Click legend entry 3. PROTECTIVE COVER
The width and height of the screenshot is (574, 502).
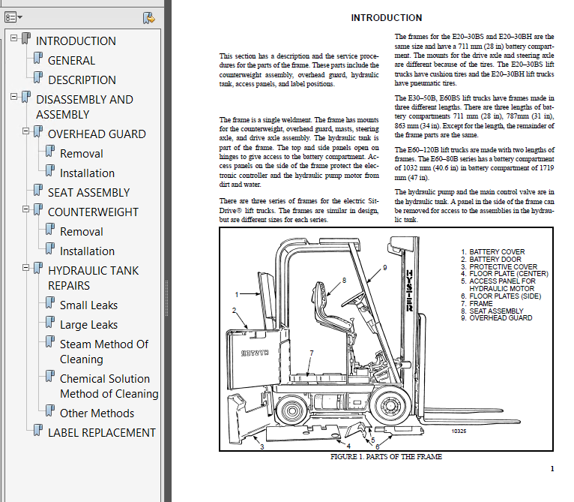pyautogui.click(x=499, y=266)
